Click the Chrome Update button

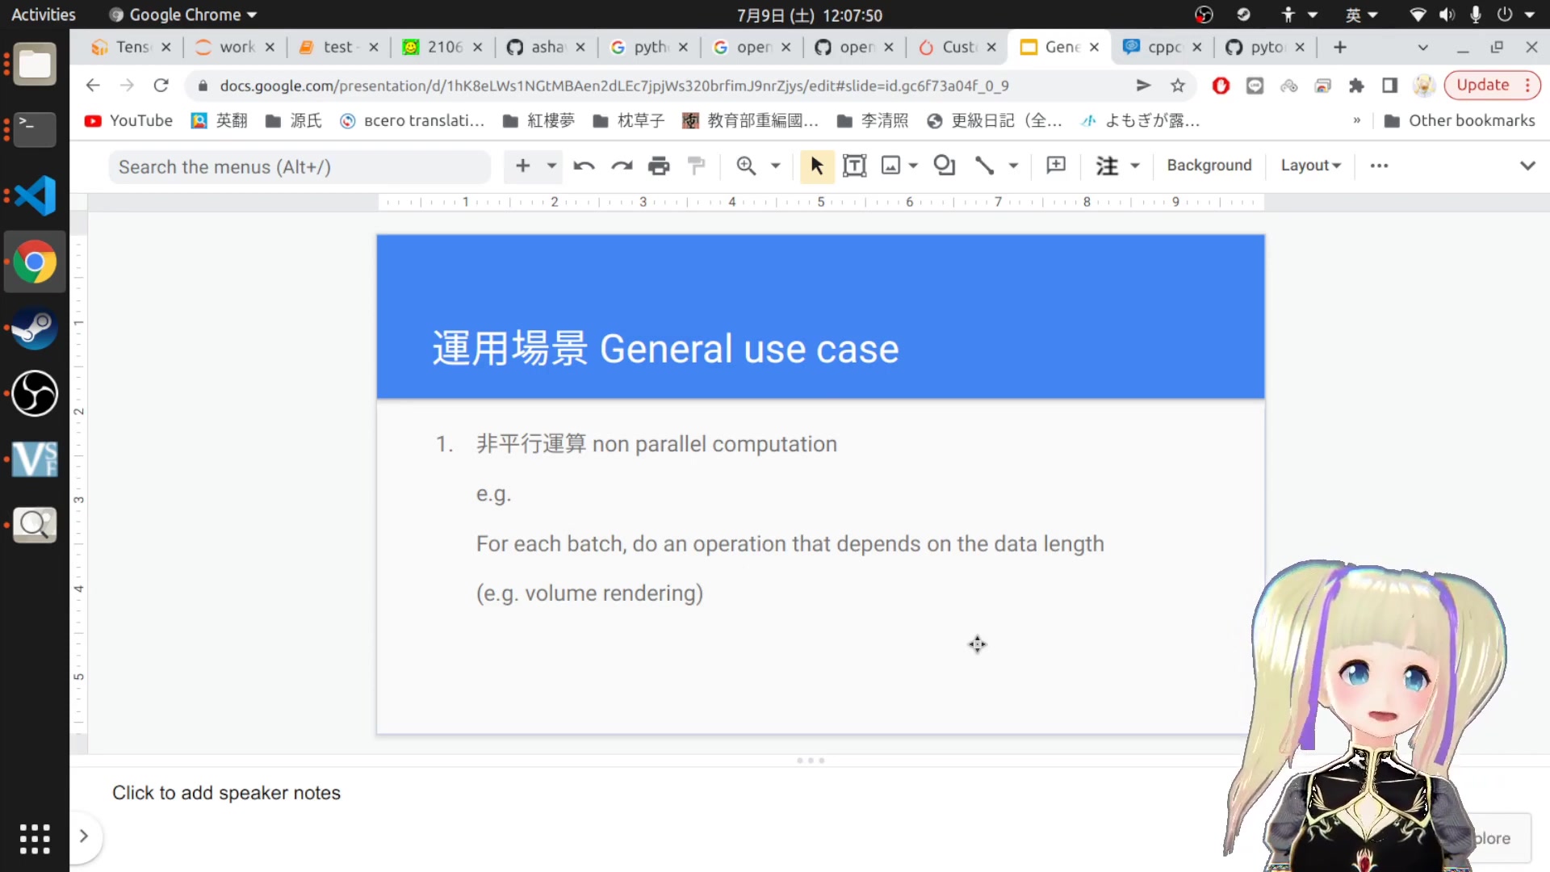coord(1482,86)
